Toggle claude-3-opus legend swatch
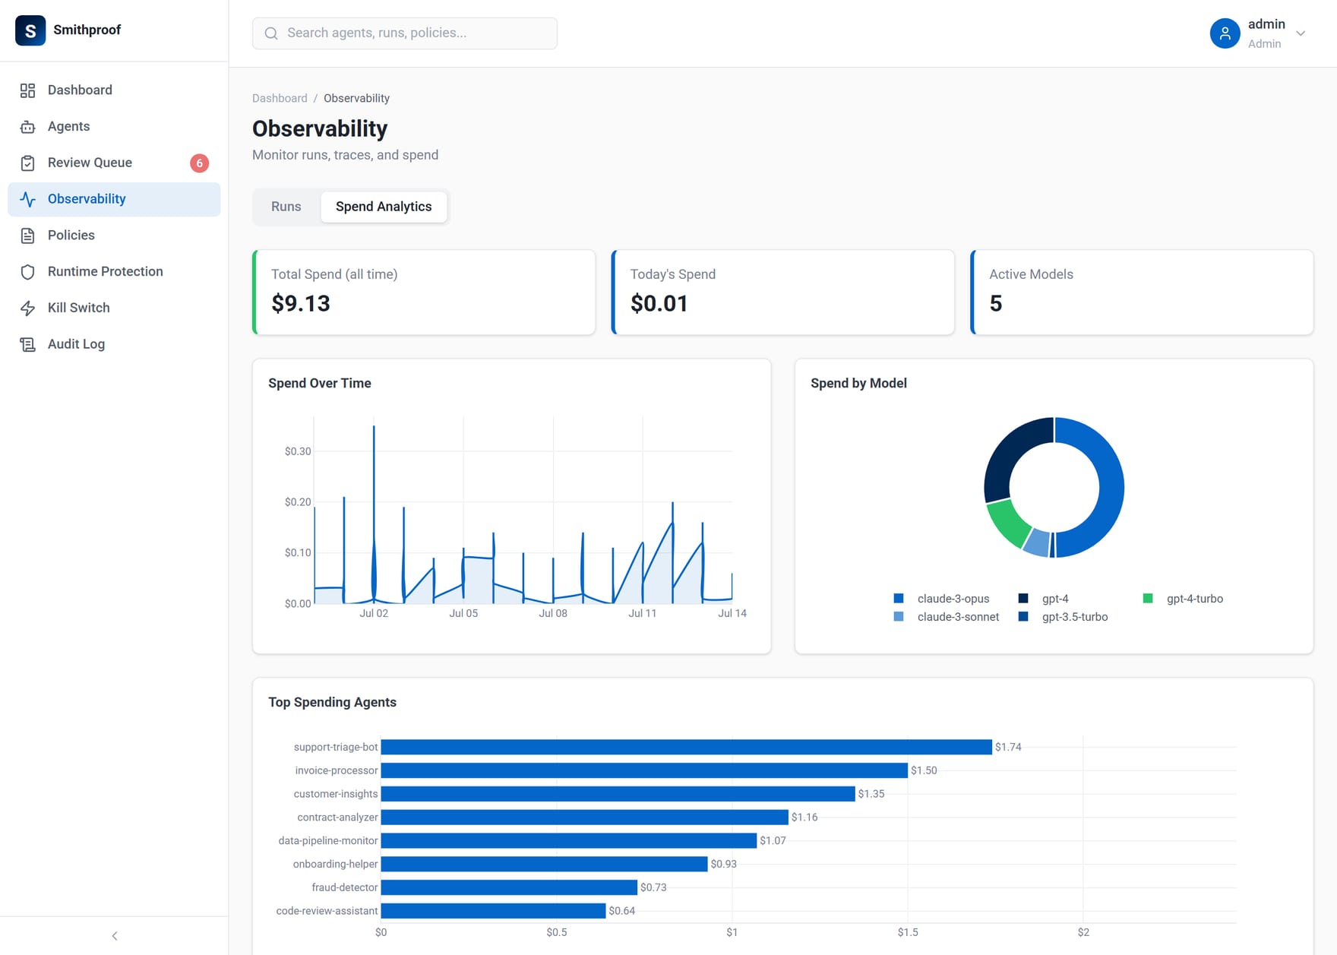 pos(899,599)
